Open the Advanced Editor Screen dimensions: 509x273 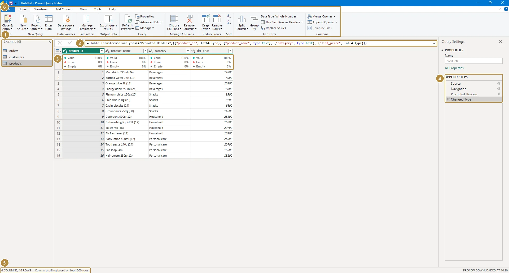149,22
